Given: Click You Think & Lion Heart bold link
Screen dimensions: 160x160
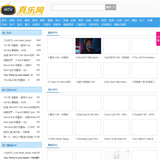Looking at the screenshot, I should [18, 75].
